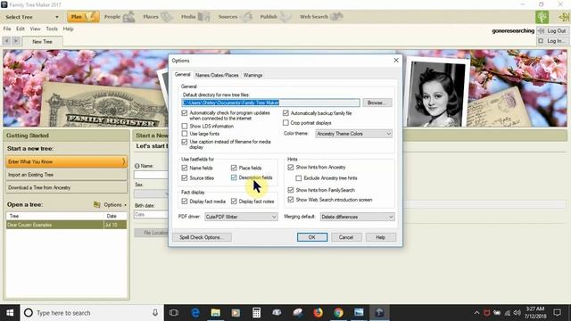Toggle Show hints from FamilySearch
The width and height of the screenshot is (571, 321).
pos(291,190)
